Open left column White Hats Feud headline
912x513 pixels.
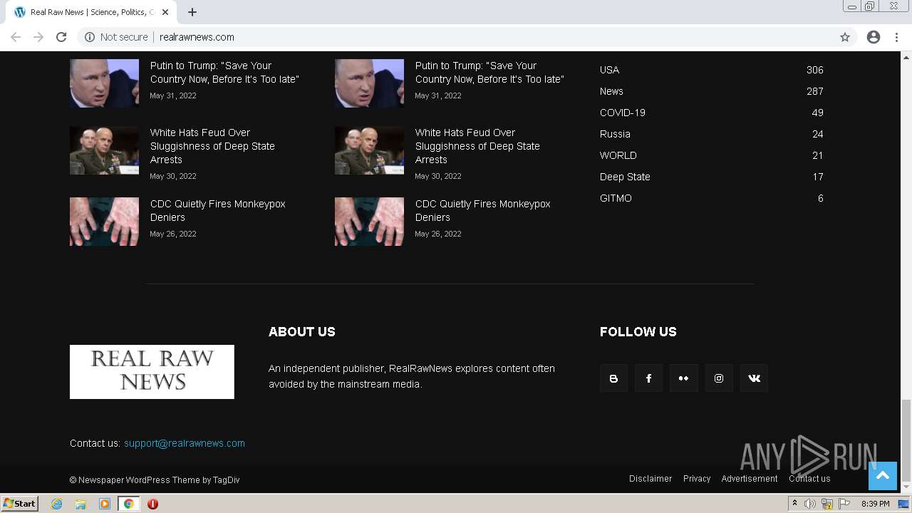(212, 146)
